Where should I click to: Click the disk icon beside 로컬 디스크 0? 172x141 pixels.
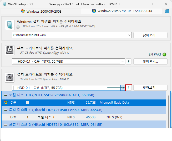(6, 95)
